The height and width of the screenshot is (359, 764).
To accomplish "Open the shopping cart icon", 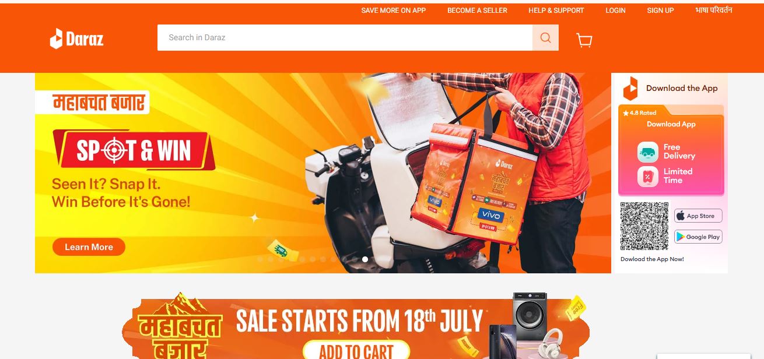I will point(584,39).
